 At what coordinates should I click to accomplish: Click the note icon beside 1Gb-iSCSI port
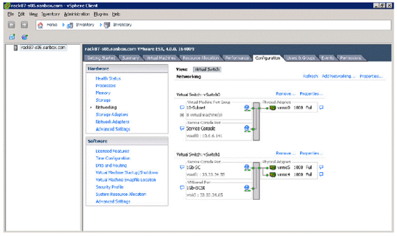pos(182,187)
